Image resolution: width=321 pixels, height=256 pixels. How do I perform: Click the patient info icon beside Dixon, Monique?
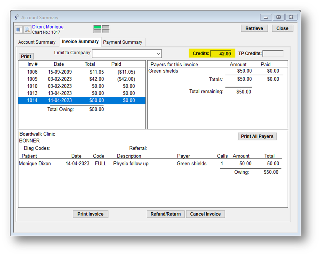coord(19,29)
